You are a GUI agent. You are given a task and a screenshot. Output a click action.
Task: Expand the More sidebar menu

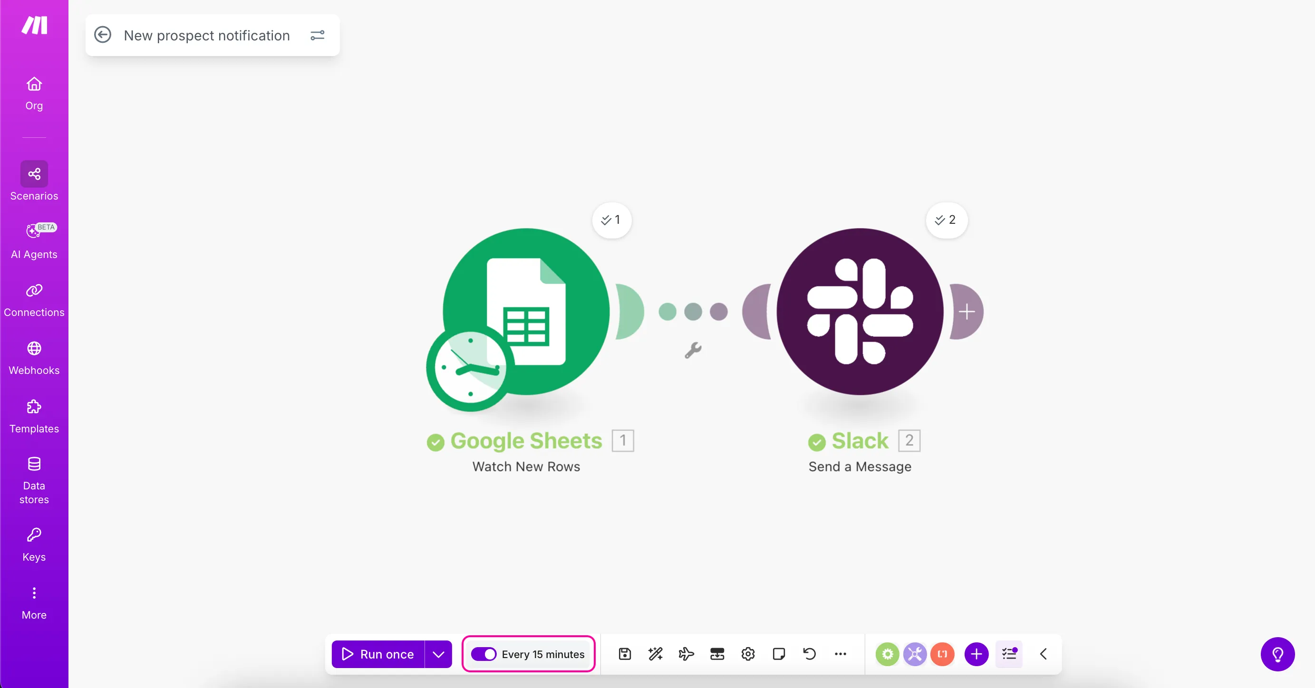(x=34, y=603)
